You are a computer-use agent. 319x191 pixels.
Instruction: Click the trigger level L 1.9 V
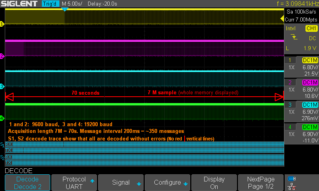(x=301, y=48)
